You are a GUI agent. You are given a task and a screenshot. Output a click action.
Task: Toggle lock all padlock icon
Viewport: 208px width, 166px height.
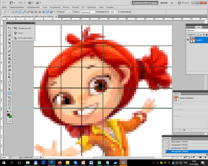pyautogui.click(x=207, y=35)
